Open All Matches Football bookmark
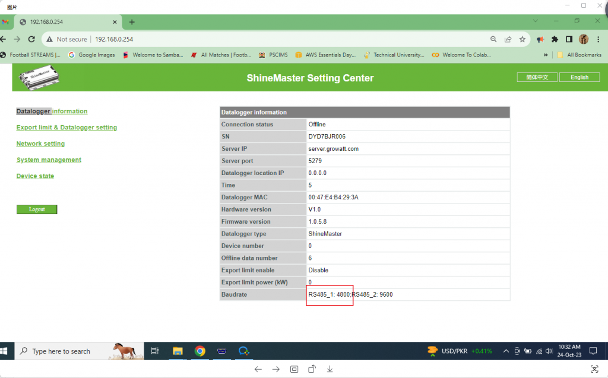The width and height of the screenshot is (608, 378). tap(221, 55)
